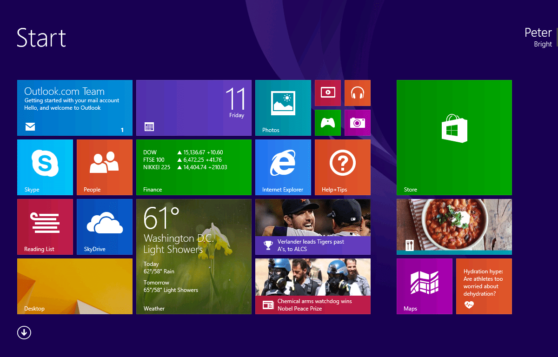
Task: Launch the Photos app tile
Action: tap(283, 108)
